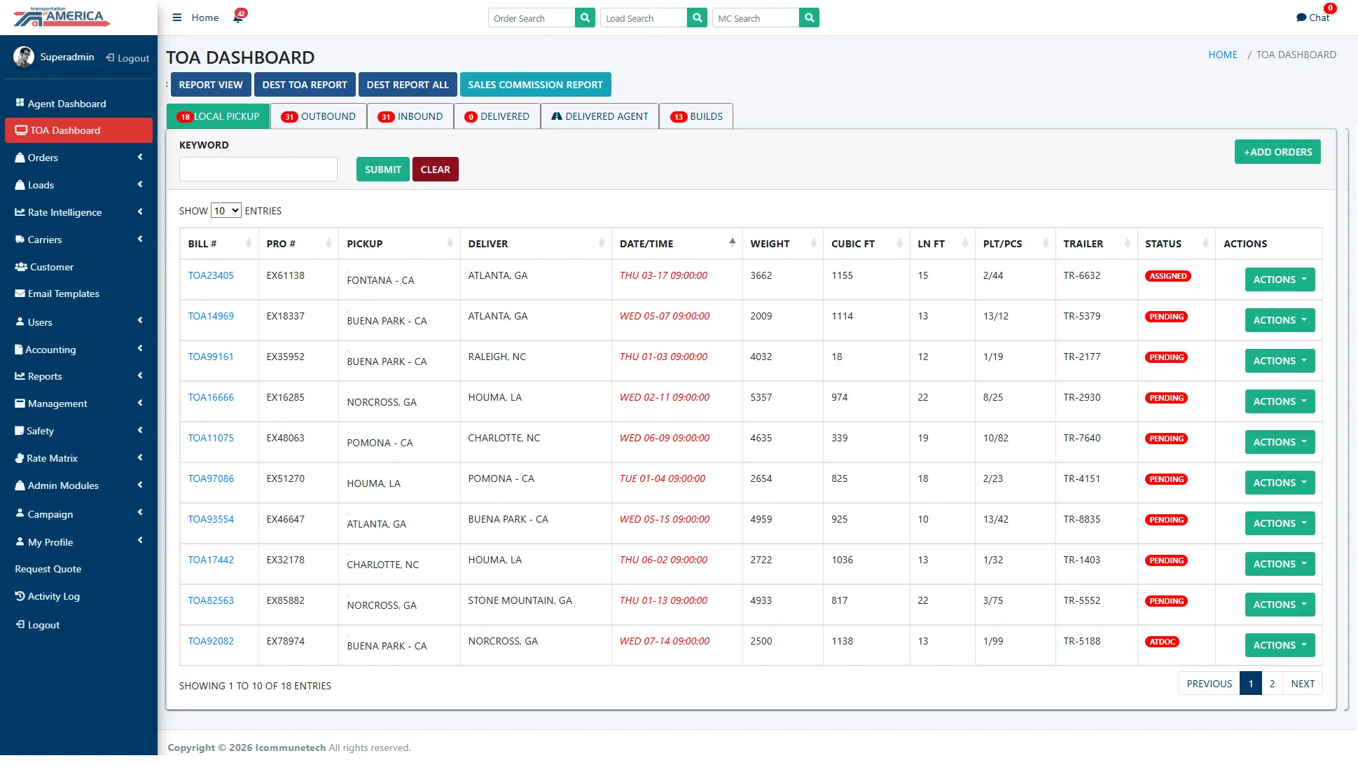
Task: Open the notifications bell icon
Action: [238, 18]
